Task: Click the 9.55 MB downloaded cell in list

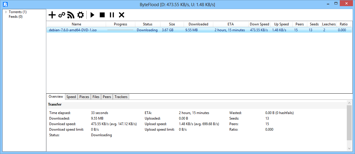Action: 191,30
